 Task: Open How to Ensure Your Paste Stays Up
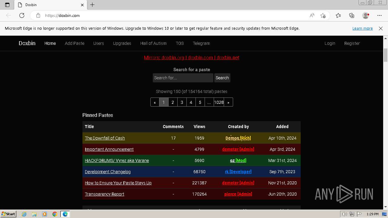tap(118, 183)
